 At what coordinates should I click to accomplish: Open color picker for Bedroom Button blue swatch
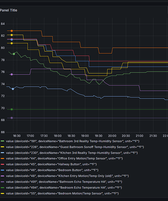coord(2,170)
